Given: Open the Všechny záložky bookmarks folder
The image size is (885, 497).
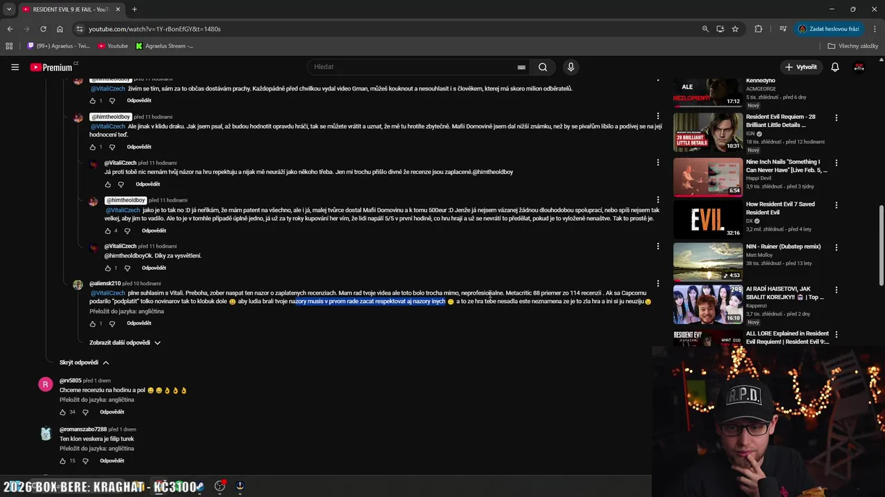Looking at the screenshot, I should 853,46.
